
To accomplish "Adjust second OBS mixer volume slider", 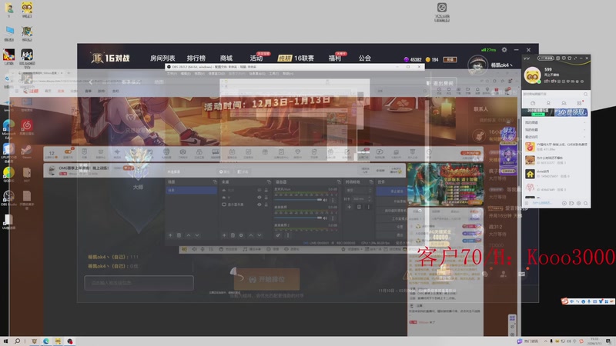I will pos(298,218).
